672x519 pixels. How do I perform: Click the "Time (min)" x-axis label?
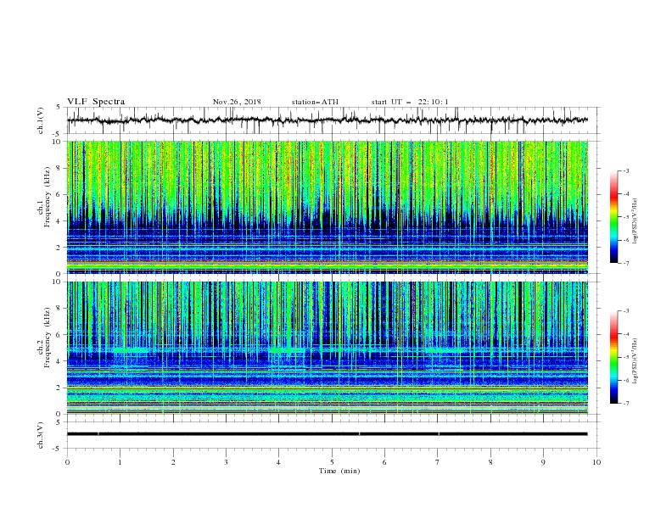339,471
